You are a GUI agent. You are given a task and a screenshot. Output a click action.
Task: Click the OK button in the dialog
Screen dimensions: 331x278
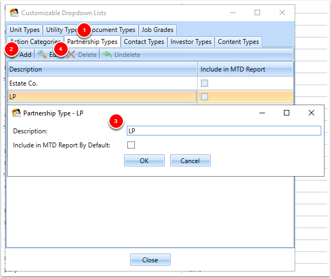point(144,160)
